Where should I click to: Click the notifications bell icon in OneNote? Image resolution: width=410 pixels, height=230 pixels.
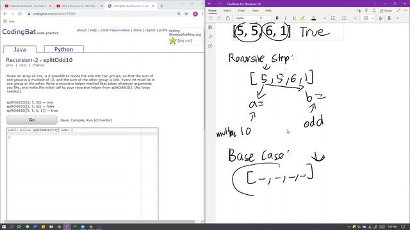[374, 10]
